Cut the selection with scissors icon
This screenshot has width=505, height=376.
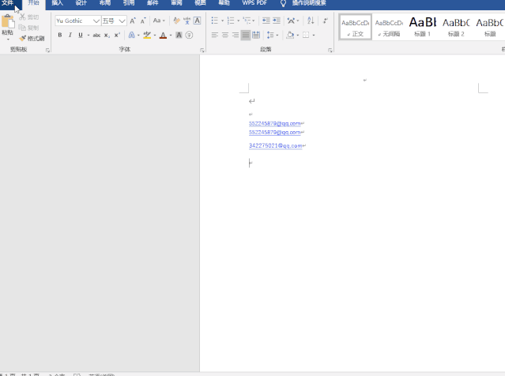pos(22,17)
